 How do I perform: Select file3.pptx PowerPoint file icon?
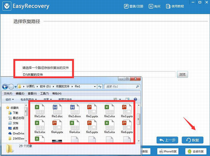coord(127,111)
